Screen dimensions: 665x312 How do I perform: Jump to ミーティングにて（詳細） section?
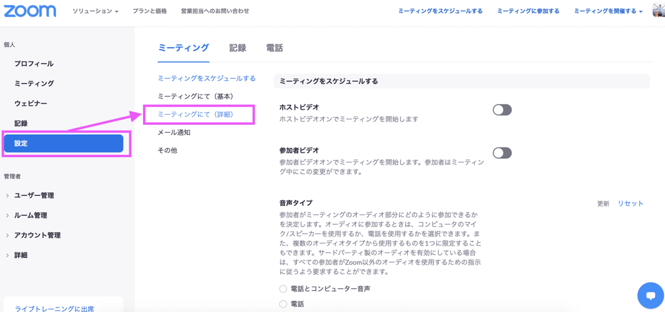[x=196, y=115]
